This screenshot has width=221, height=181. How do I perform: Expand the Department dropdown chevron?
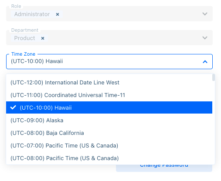(x=205, y=38)
